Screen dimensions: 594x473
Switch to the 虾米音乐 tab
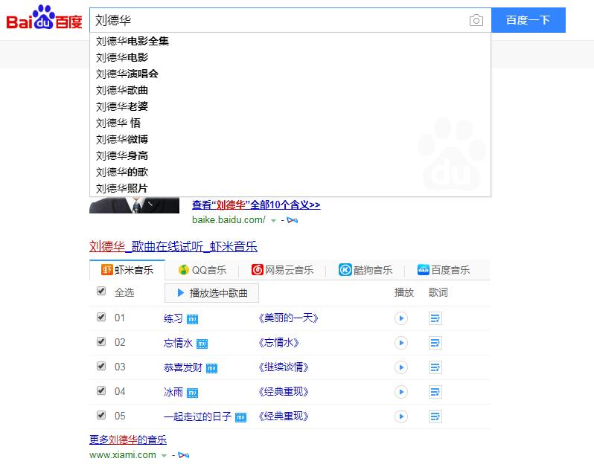127,270
